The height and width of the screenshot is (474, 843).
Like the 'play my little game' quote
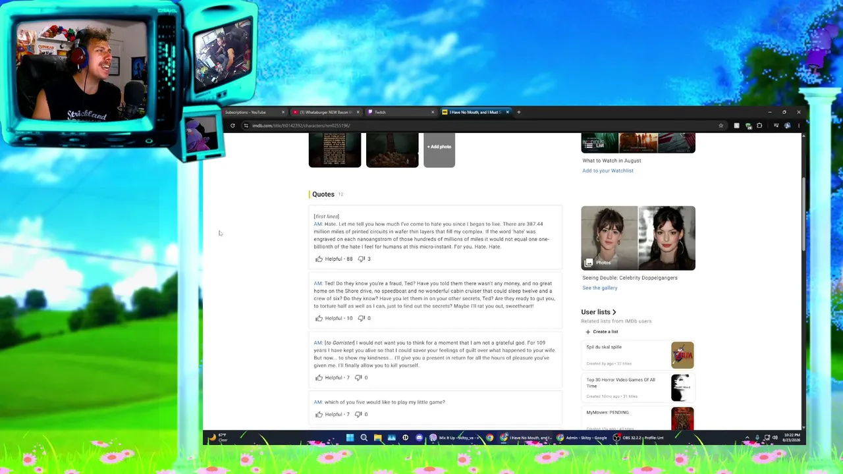[x=319, y=414]
